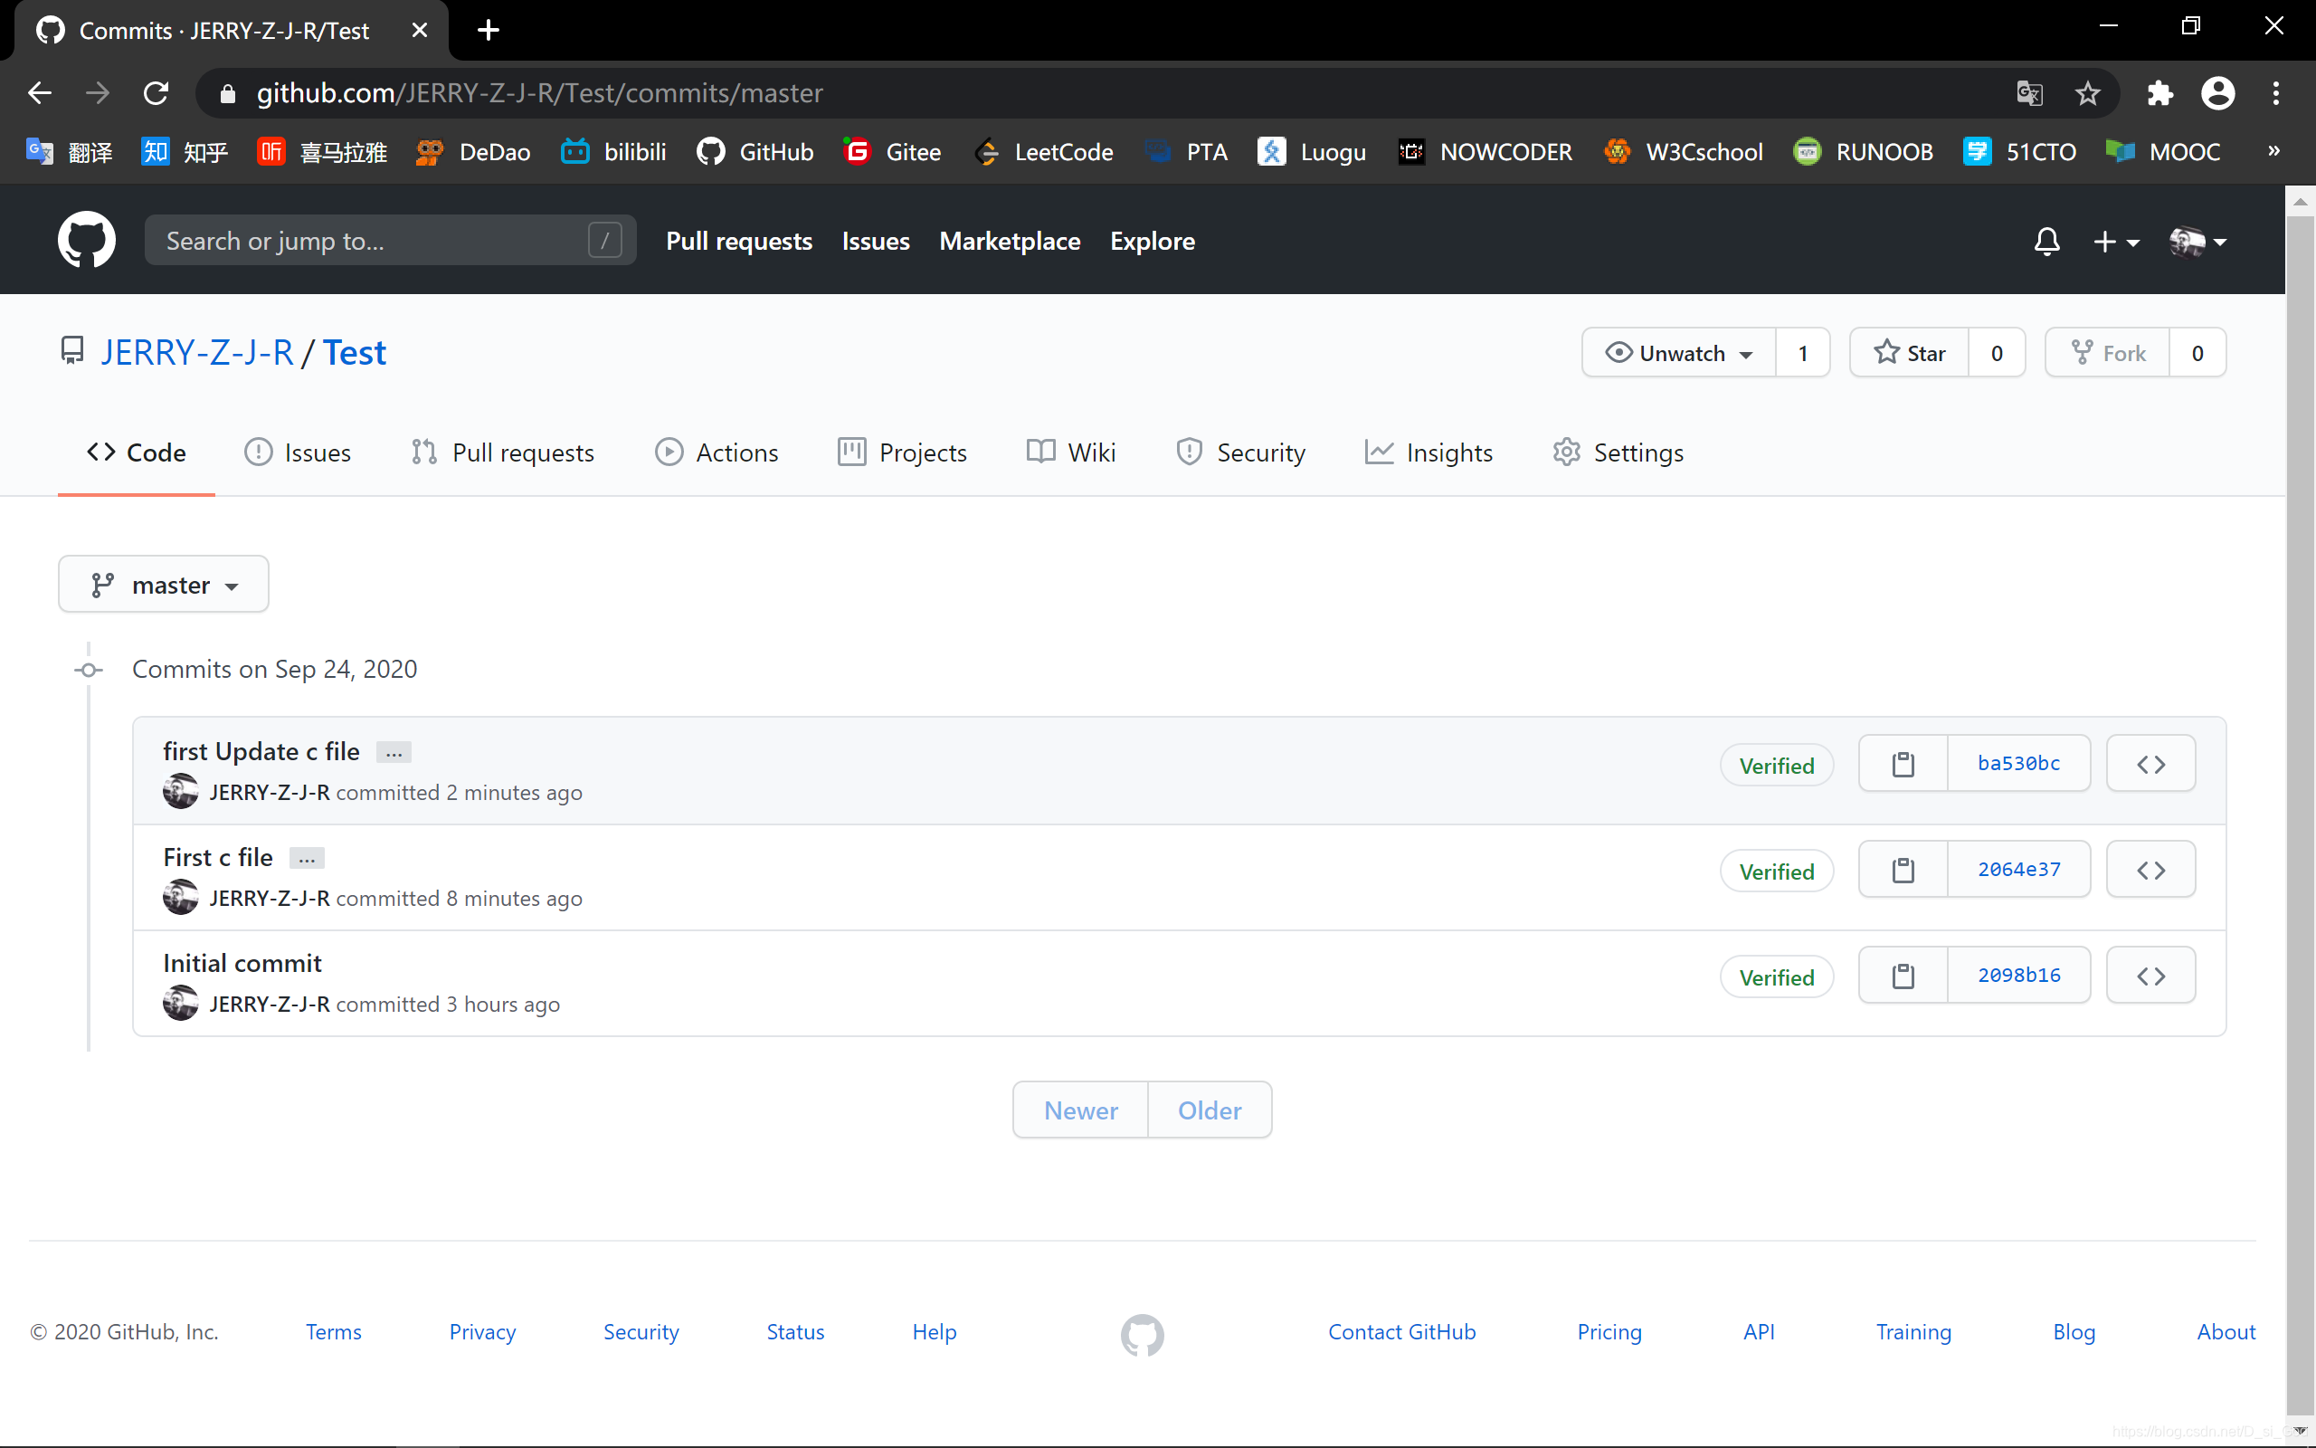Open the Unwatch notifications dropdown

(x=1678, y=353)
